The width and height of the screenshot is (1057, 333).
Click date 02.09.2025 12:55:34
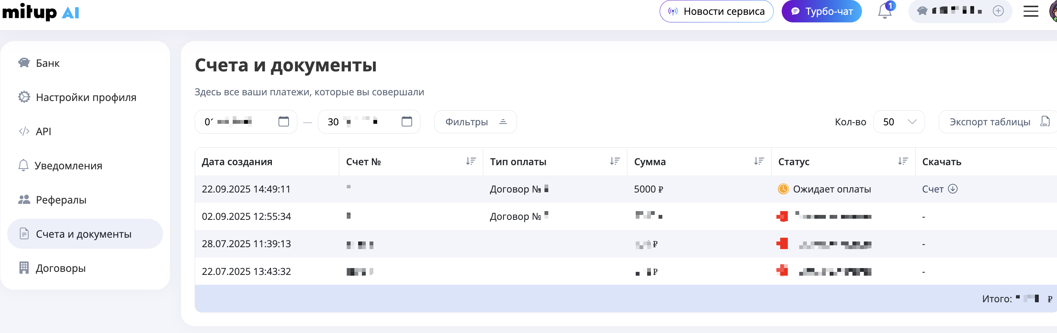(246, 216)
